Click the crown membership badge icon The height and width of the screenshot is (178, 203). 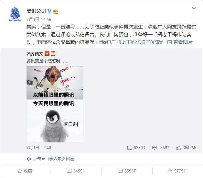pos(55,11)
